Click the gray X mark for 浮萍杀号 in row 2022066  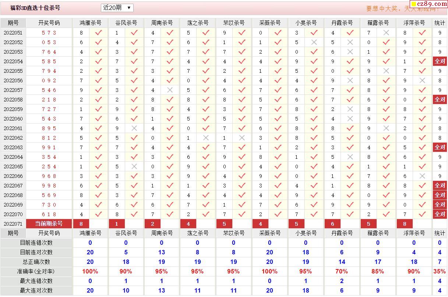pos(422,176)
